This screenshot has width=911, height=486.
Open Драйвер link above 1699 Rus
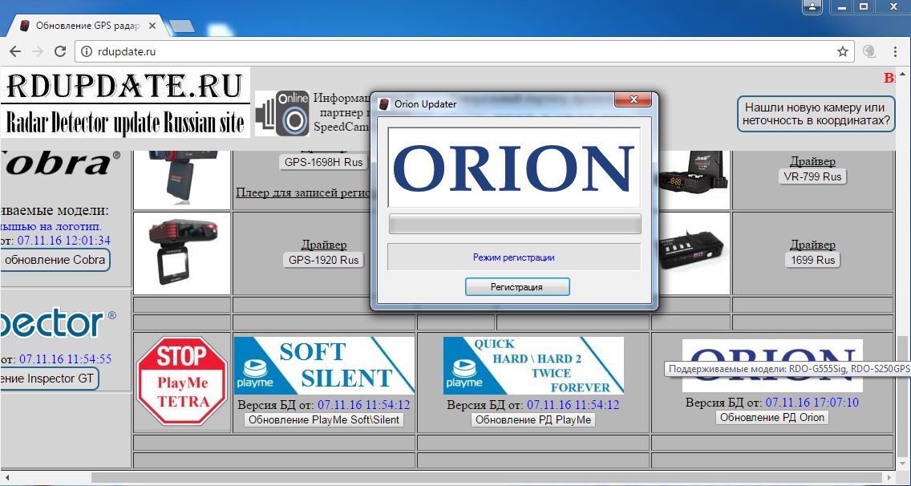pos(813,245)
